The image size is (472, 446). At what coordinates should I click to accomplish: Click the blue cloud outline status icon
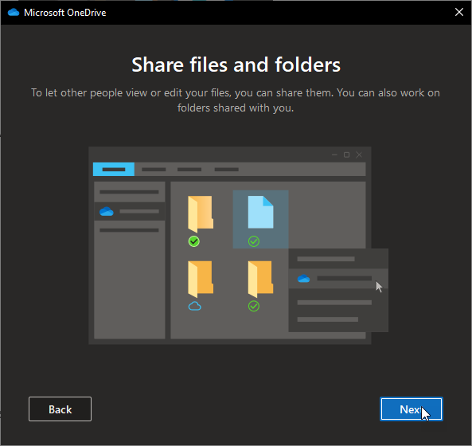(194, 307)
